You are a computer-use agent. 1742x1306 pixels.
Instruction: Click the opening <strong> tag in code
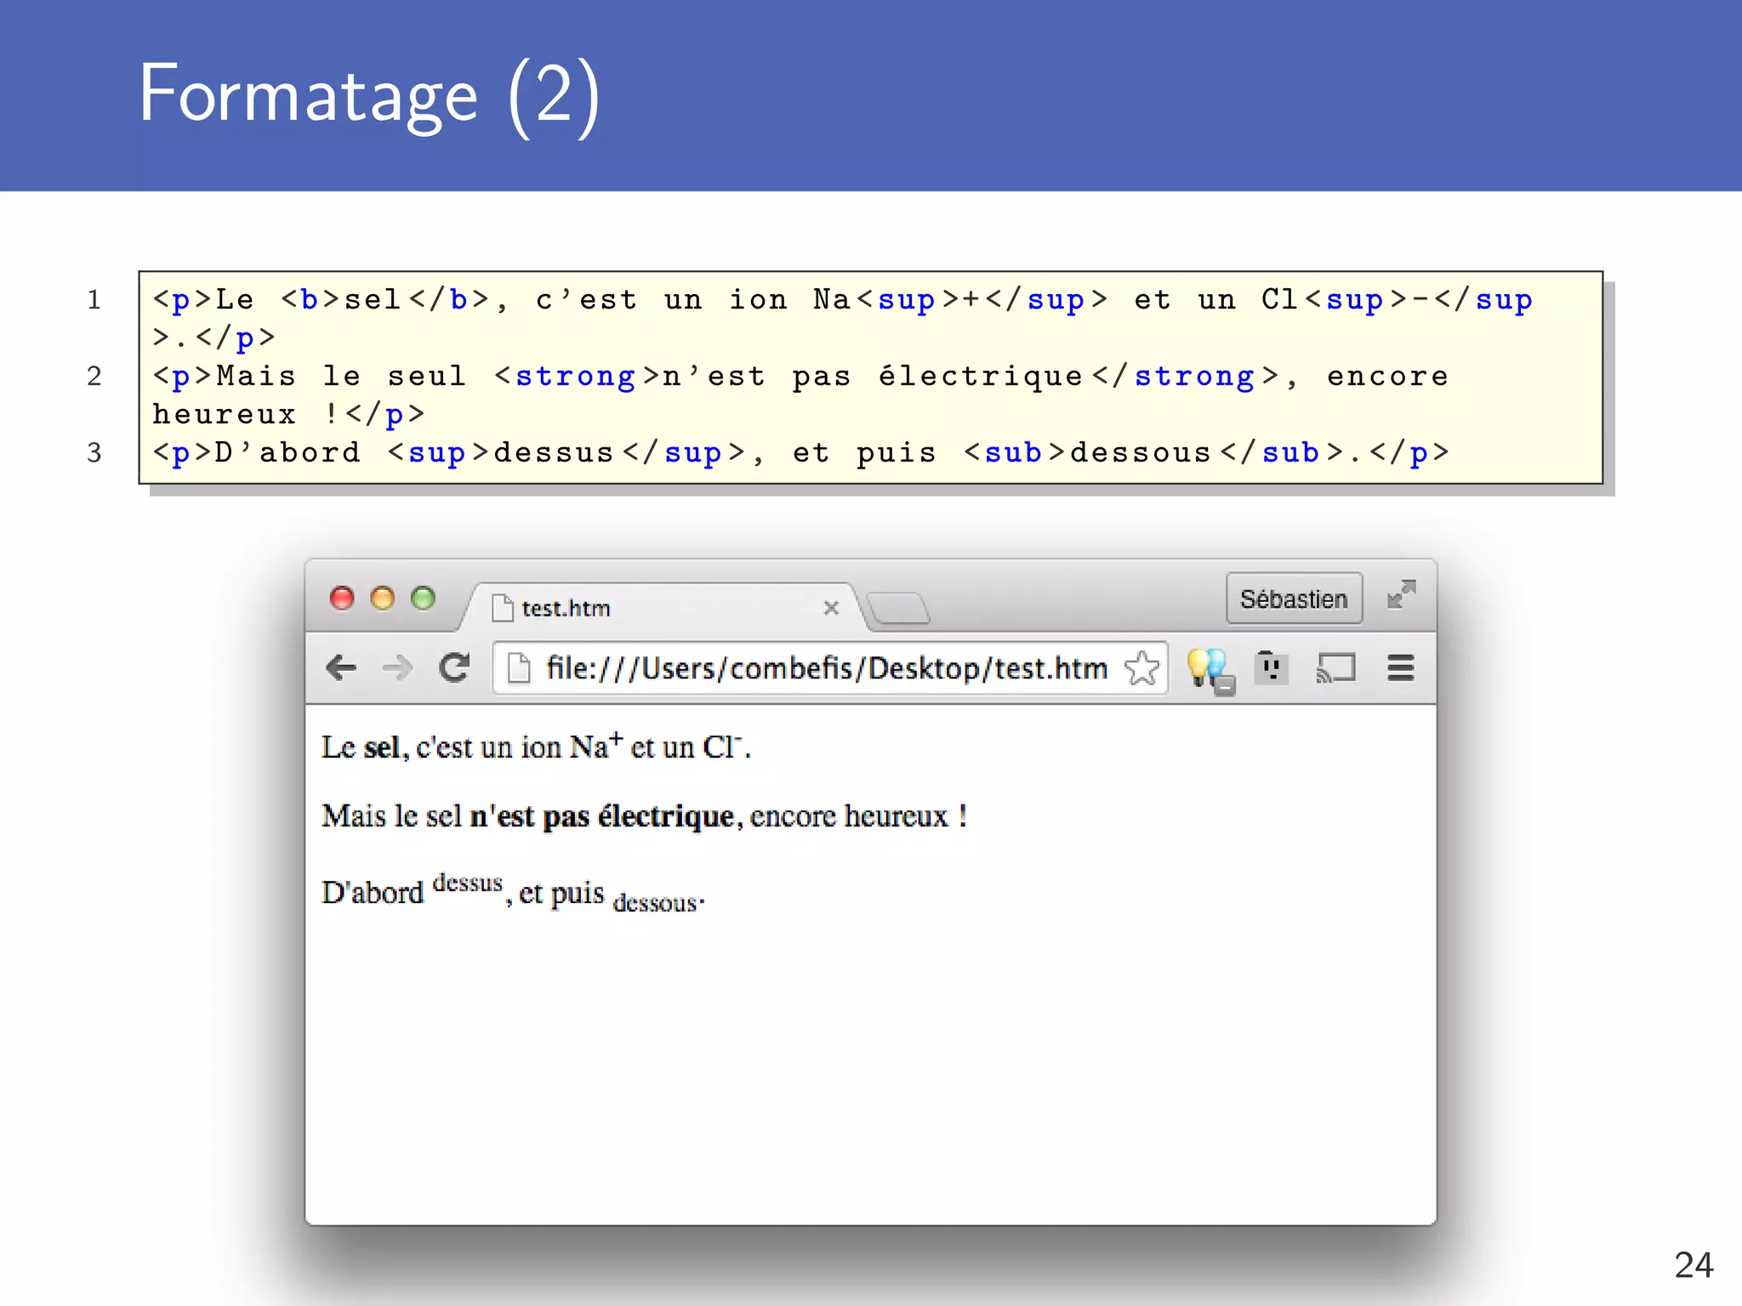577,376
